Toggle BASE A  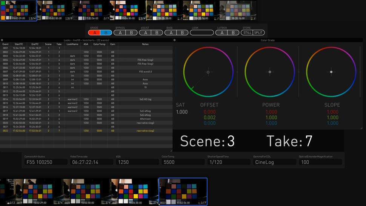pos(171,33)
